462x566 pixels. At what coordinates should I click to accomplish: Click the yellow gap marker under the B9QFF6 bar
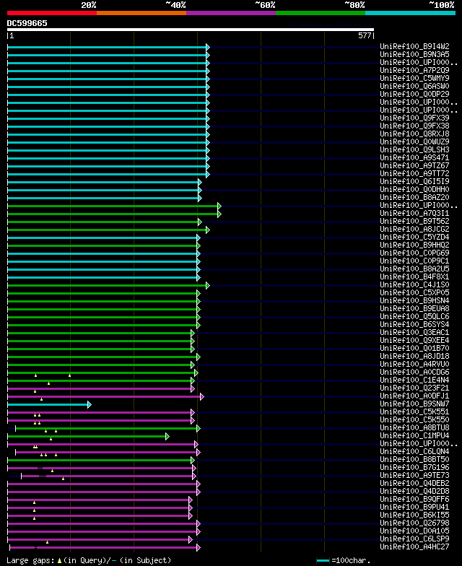pyautogui.click(x=35, y=502)
